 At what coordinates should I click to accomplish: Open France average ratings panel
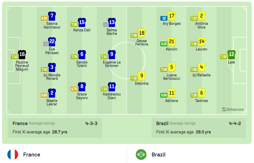(x=39, y=123)
